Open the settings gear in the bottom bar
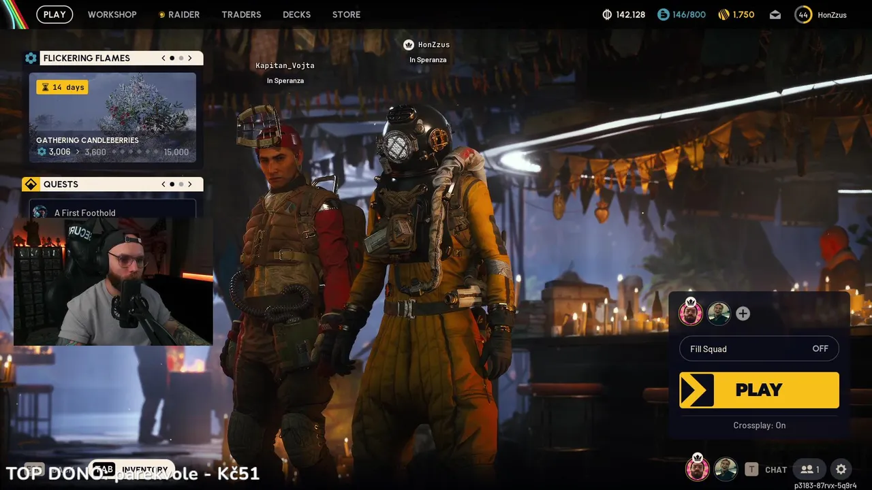 click(x=841, y=469)
